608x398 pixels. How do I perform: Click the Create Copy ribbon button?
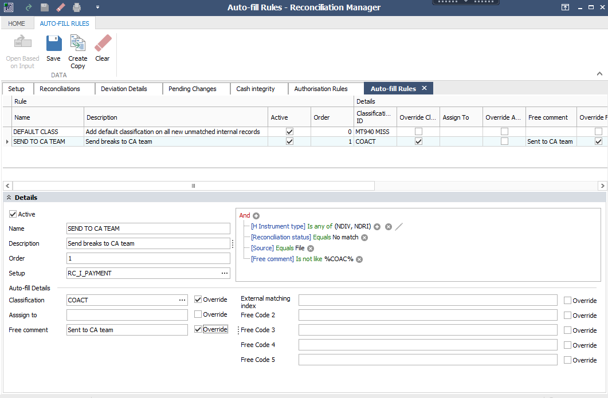(x=77, y=52)
